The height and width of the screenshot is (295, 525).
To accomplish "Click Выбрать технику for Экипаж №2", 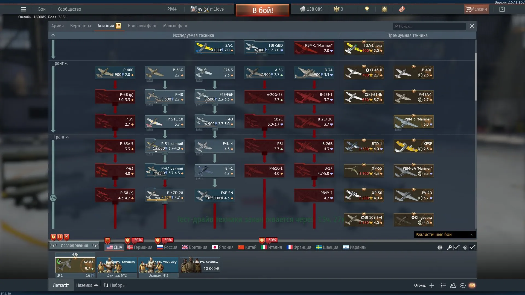I will coord(117,265).
